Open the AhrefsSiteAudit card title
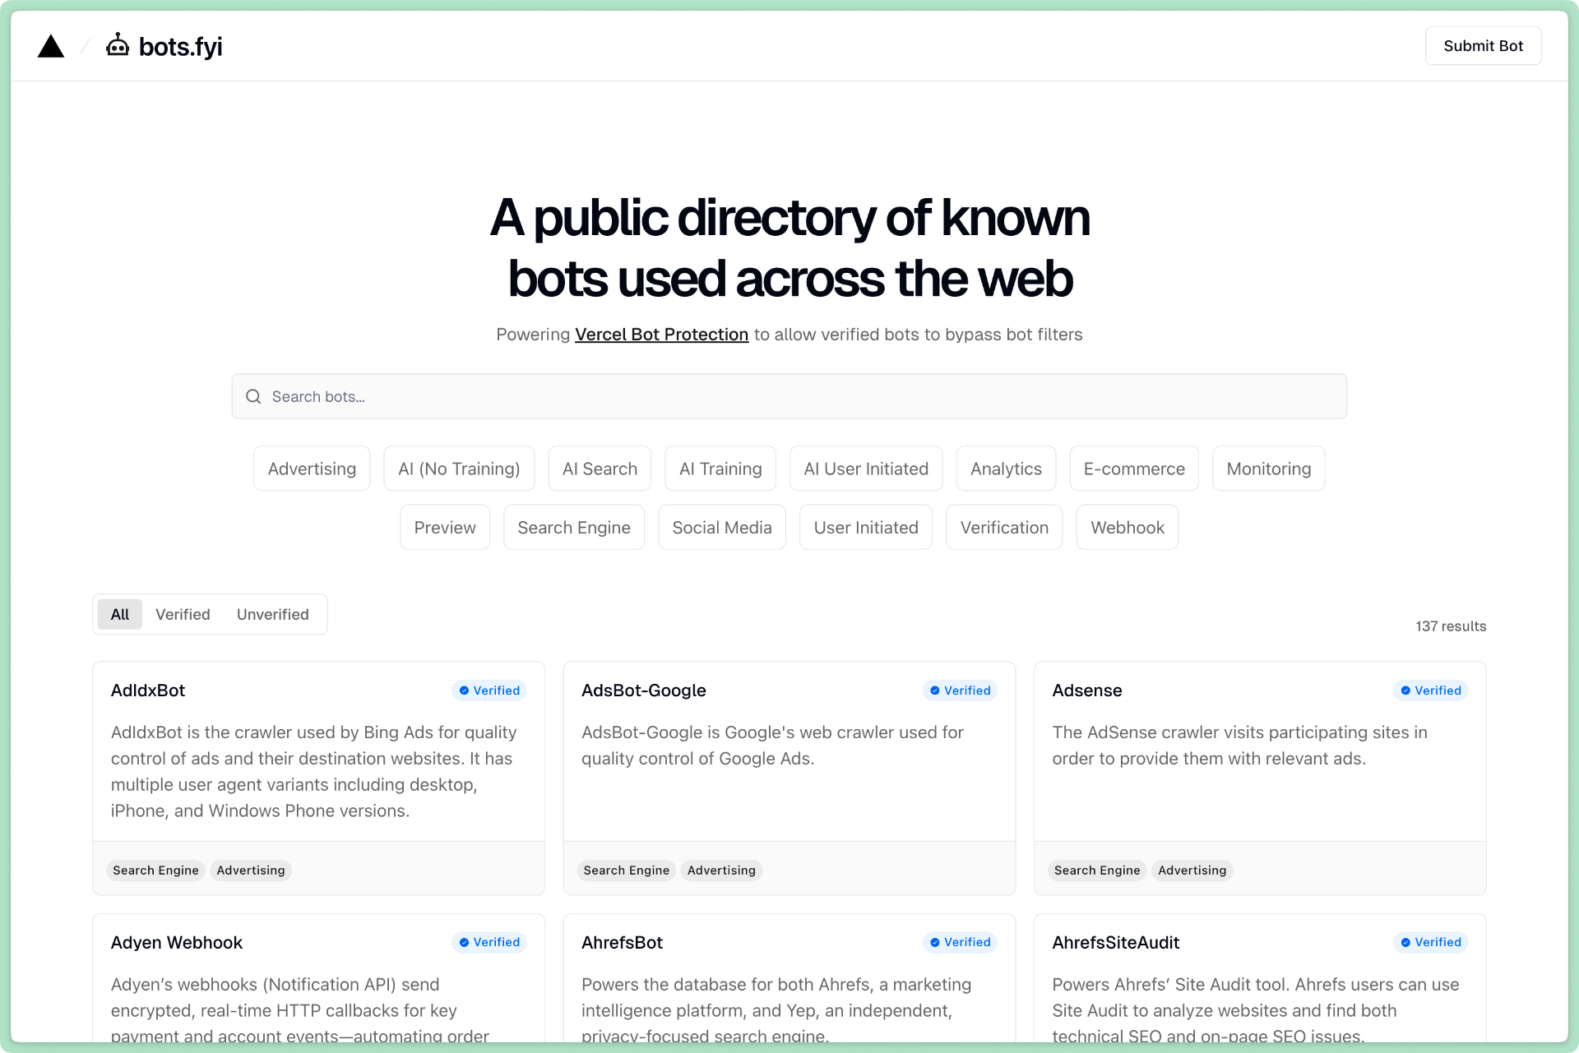Screen dimensions: 1579x1053 tap(1116, 943)
